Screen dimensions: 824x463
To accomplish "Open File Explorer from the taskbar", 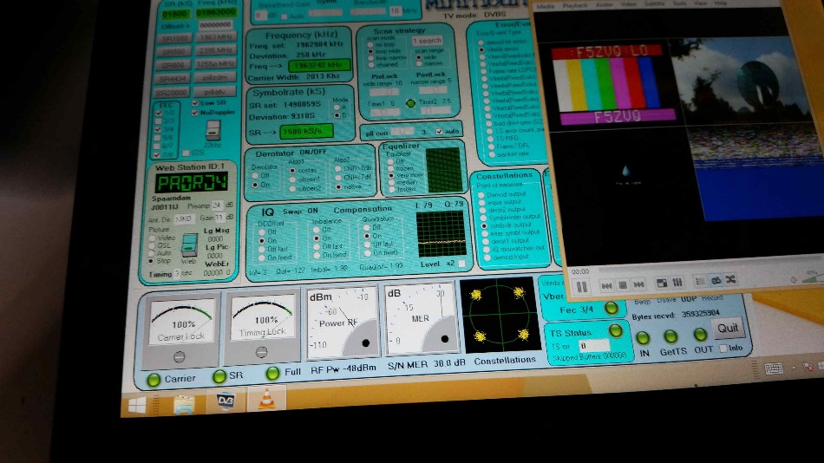I will click(183, 404).
